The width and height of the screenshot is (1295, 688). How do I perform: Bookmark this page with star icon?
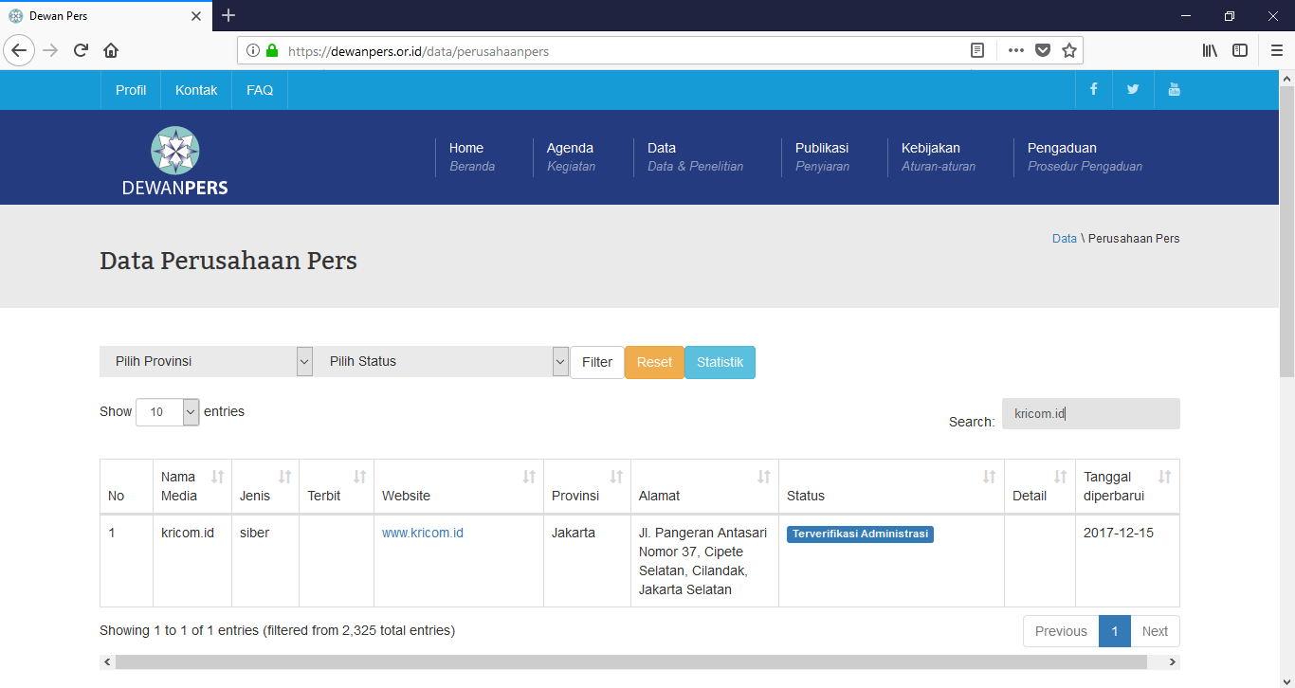point(1069,51)
